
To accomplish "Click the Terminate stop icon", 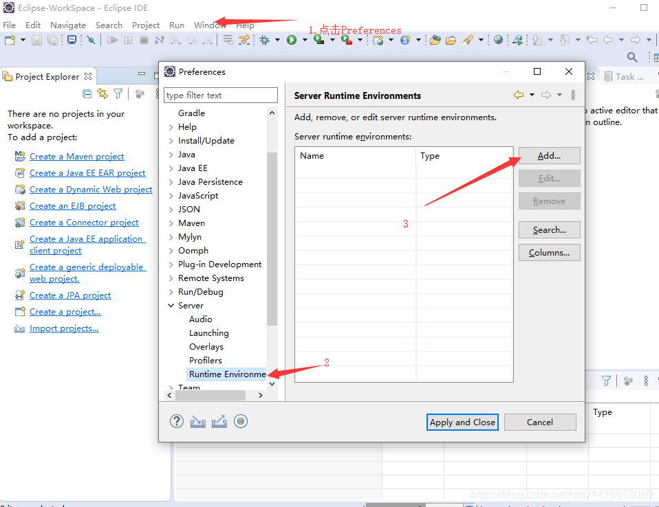I will [144, 41].
